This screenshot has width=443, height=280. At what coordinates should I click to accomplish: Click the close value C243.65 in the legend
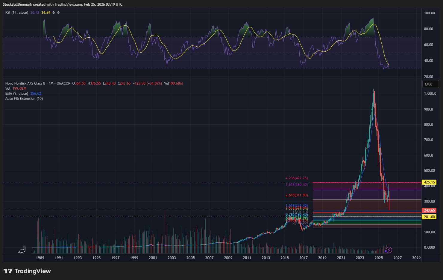(124, 83)
